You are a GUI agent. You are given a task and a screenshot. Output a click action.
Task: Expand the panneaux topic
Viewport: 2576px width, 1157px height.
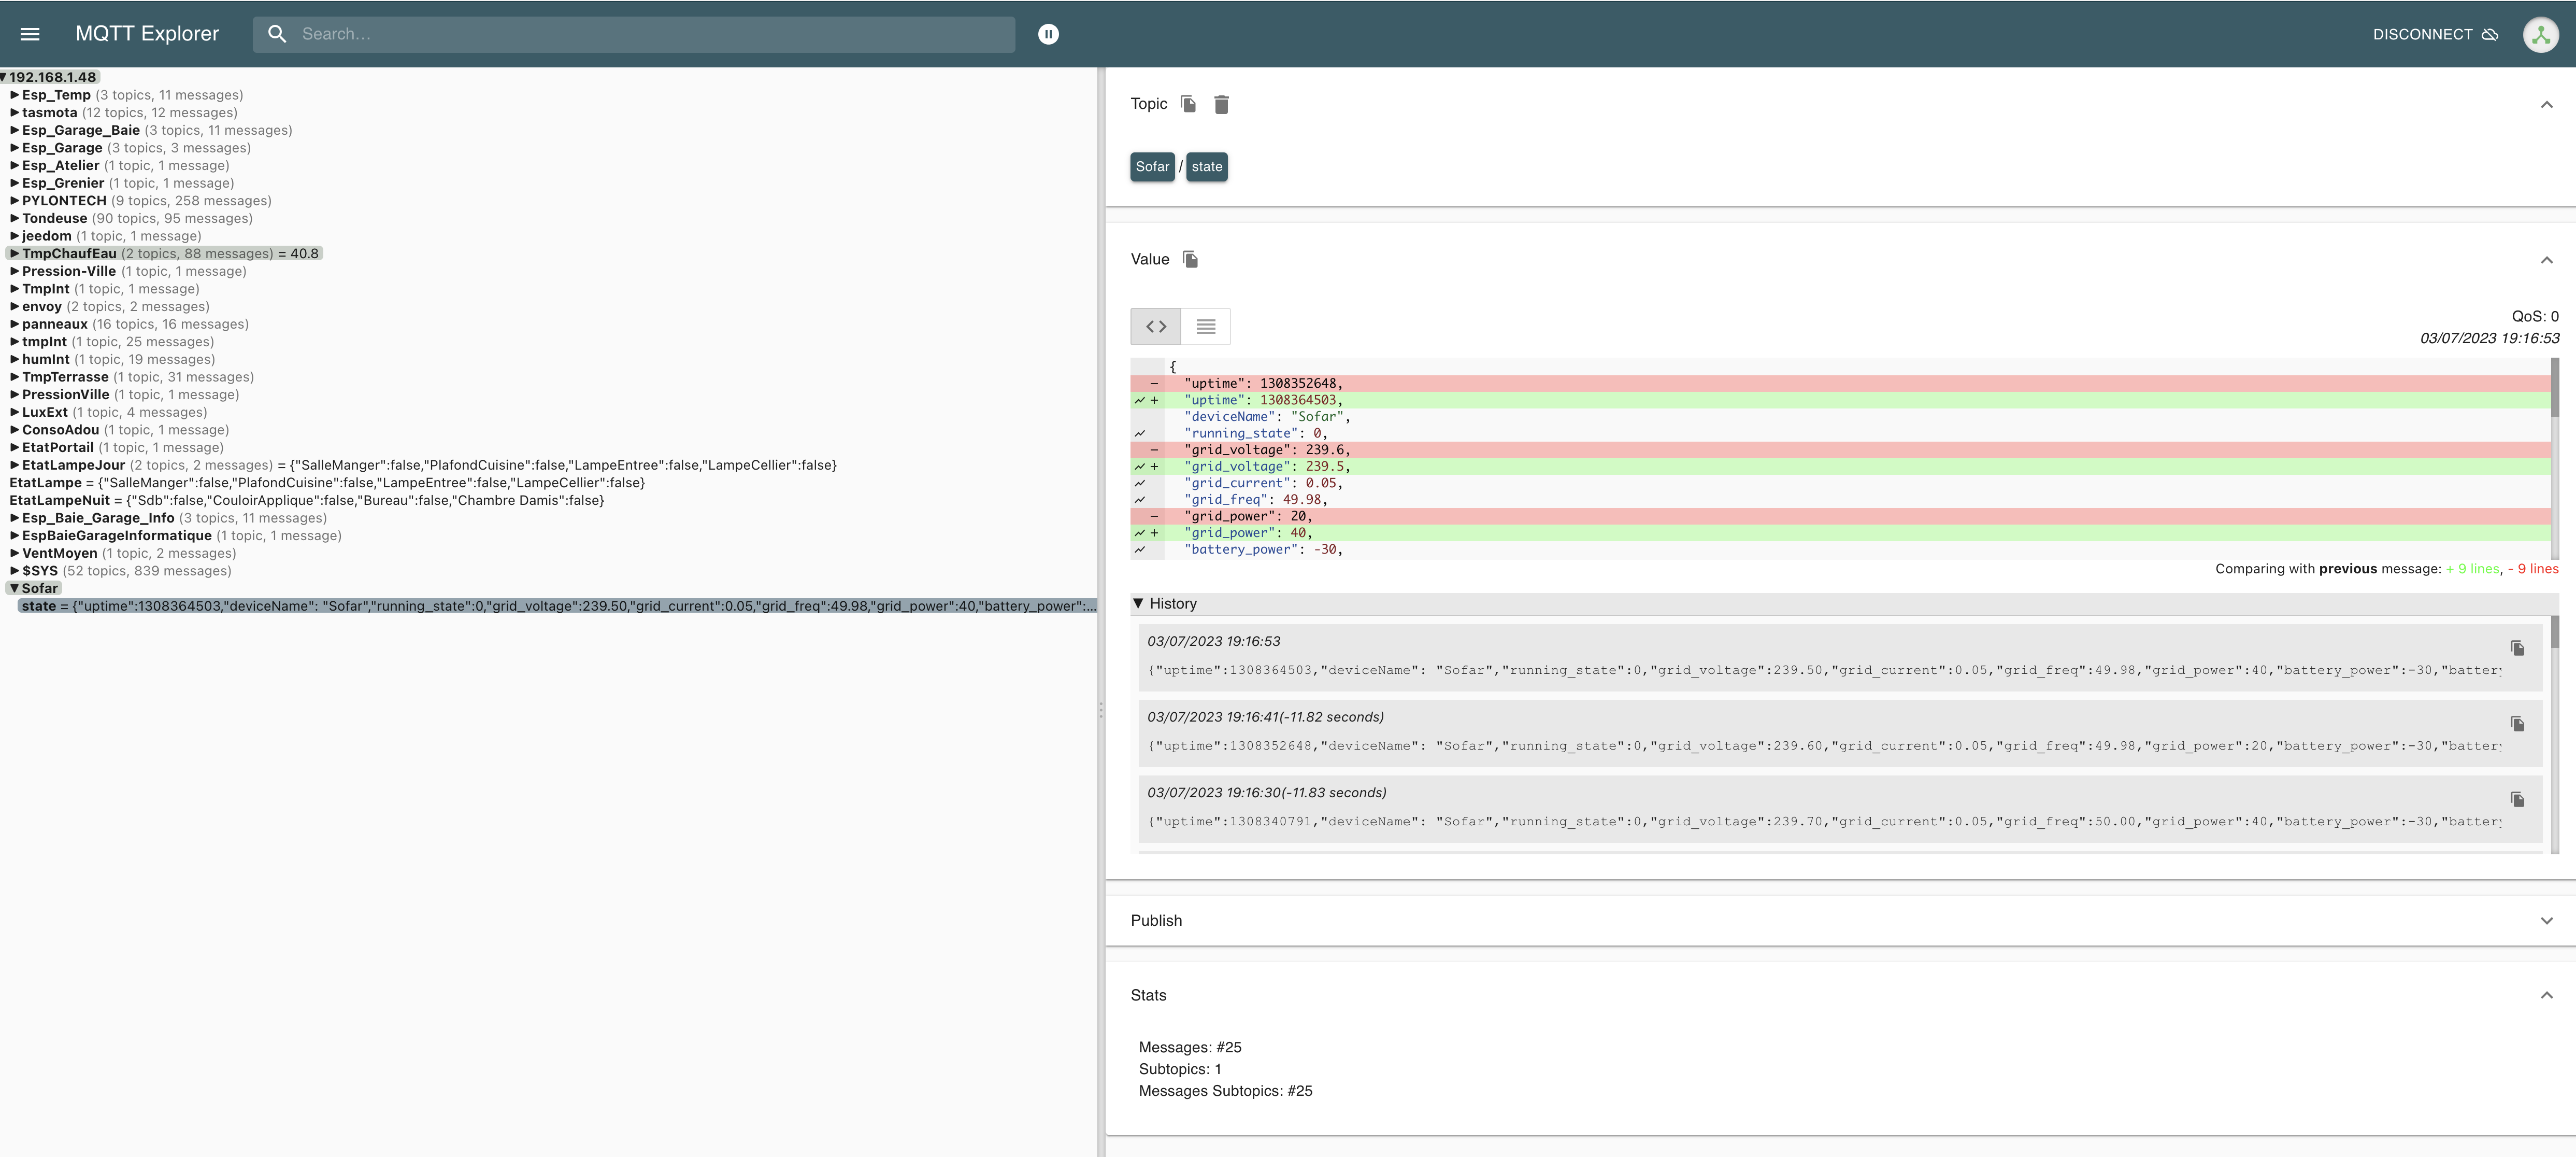click(15, 324)
